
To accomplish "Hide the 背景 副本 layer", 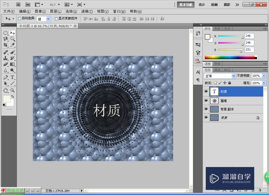I will point(206,109).
